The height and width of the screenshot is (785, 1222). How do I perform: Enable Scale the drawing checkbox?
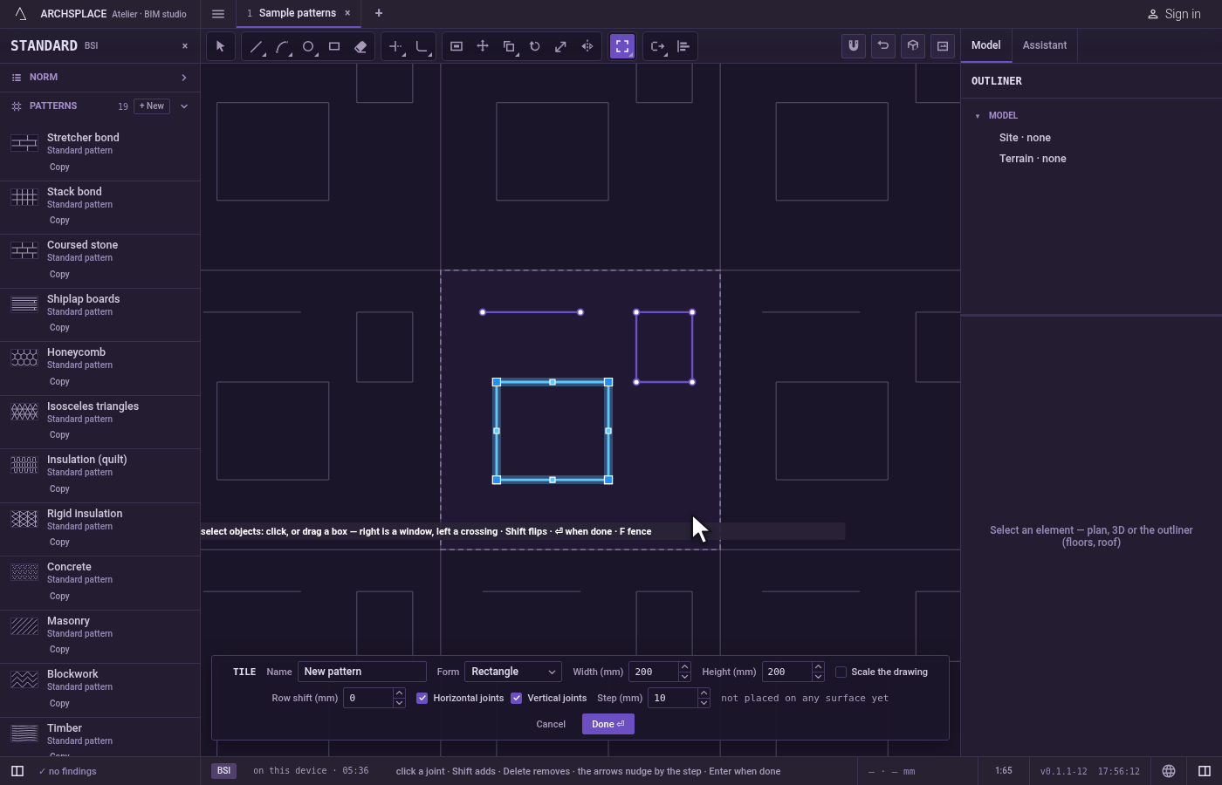click(x=841, y=672)
